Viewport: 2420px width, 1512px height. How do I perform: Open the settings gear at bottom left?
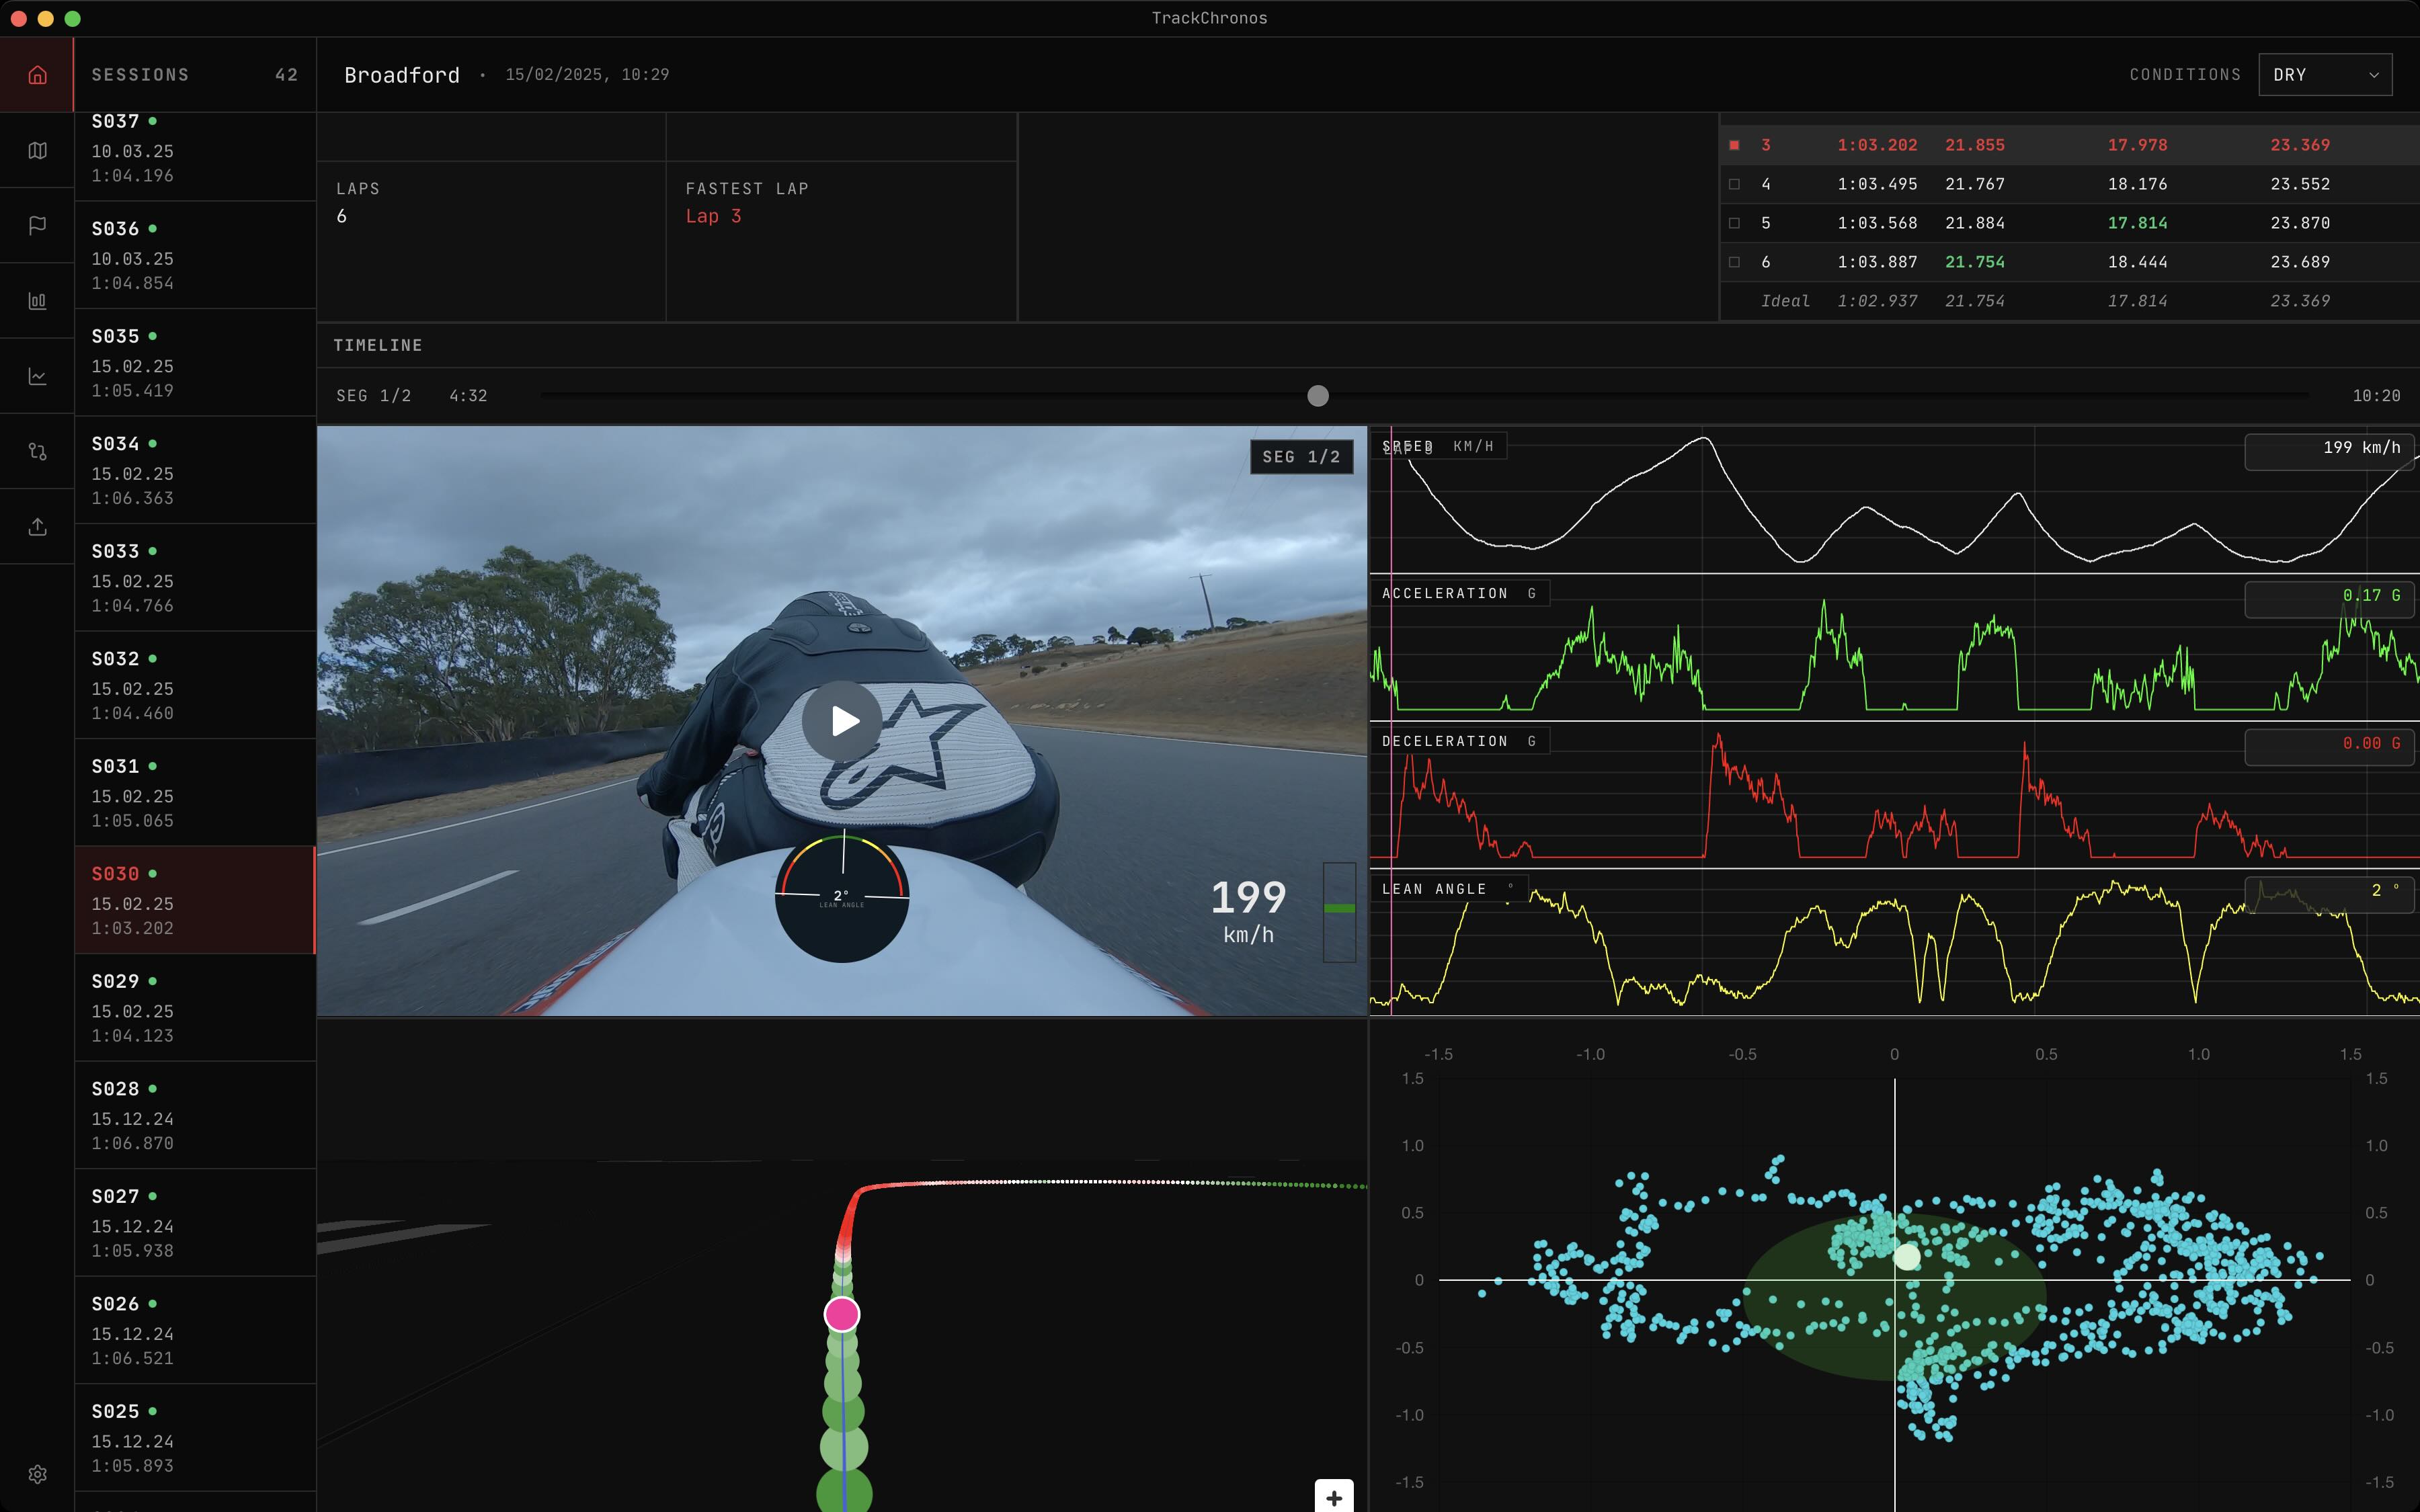[37, 1474]
